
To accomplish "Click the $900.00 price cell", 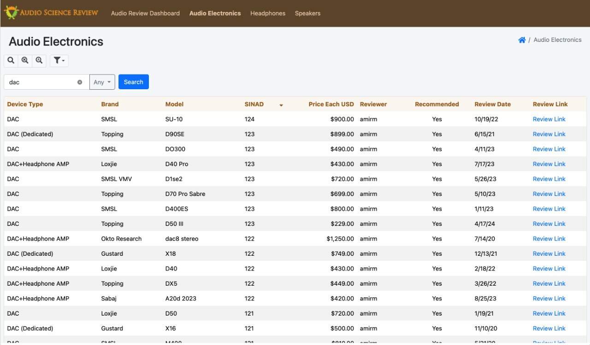I will click(x=342, y=119).
